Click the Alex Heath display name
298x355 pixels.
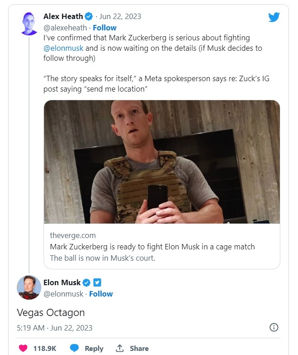tap(63, 16)
